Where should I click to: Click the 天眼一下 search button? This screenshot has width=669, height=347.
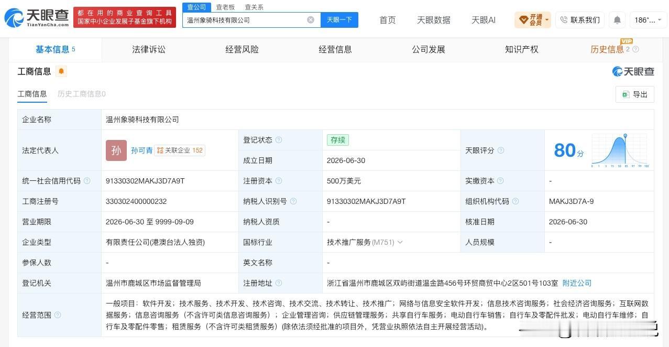pyautogui.click(x=339, y=20)
